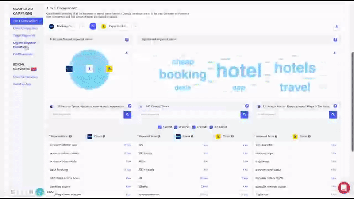Viewport: 354px width, 199px height.
Task: Open Organic Keyword Research in the sidebar
Action: point(24,45)
